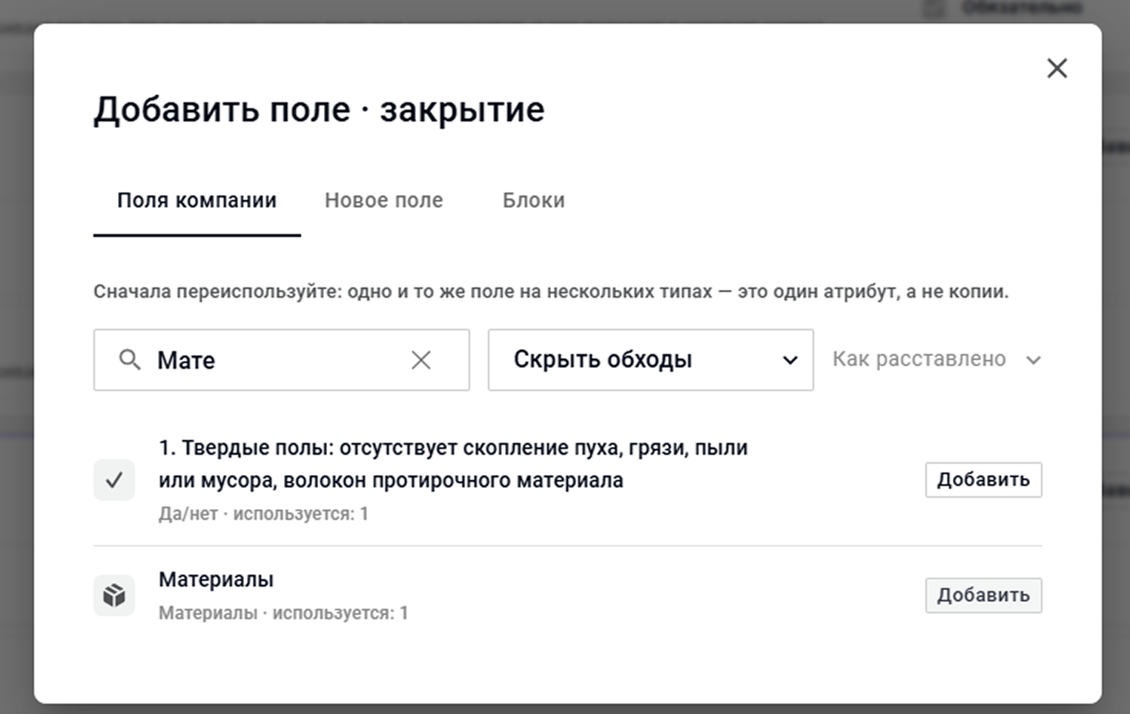The width and height of the screenshot is (1130, 714).
Task: Click Да/нет · используется: 1 subtitle
Action: 263,514
